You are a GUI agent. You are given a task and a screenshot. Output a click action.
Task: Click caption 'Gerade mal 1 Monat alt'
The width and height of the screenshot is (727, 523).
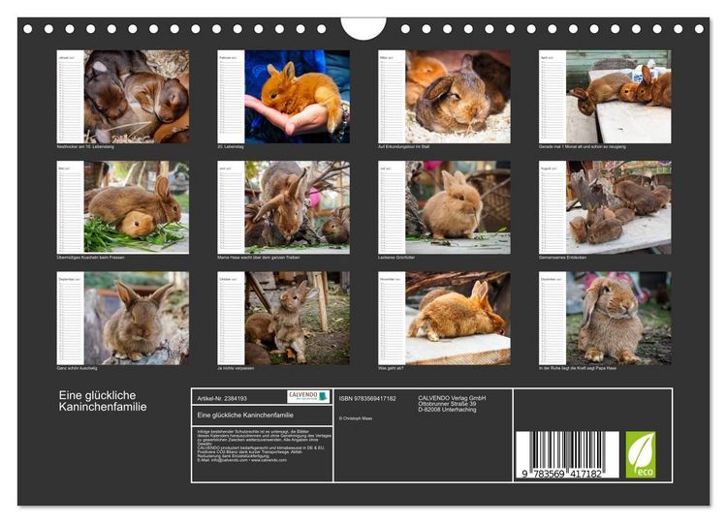click(x=583, y=146)
